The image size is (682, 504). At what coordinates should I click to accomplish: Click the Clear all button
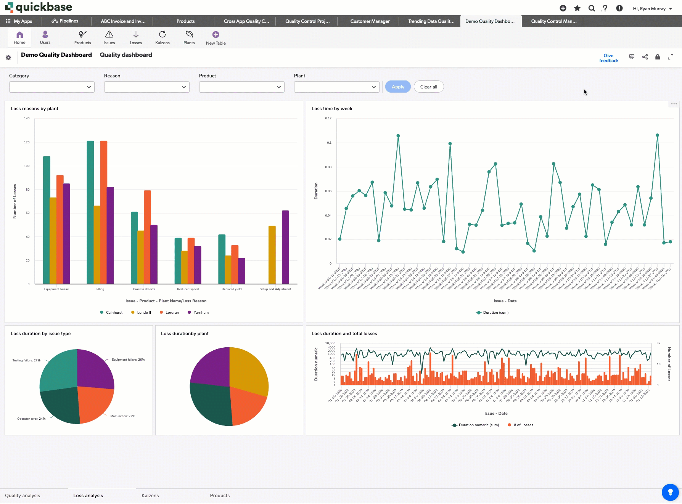[428, 87]
